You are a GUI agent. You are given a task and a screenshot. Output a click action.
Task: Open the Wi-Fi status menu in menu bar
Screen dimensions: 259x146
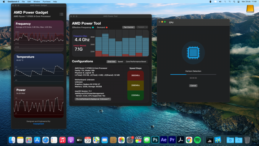tap(230, 2)
